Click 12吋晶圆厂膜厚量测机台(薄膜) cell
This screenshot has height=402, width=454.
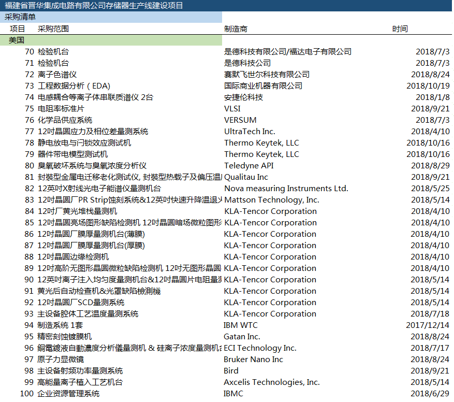tap(91, 234)
